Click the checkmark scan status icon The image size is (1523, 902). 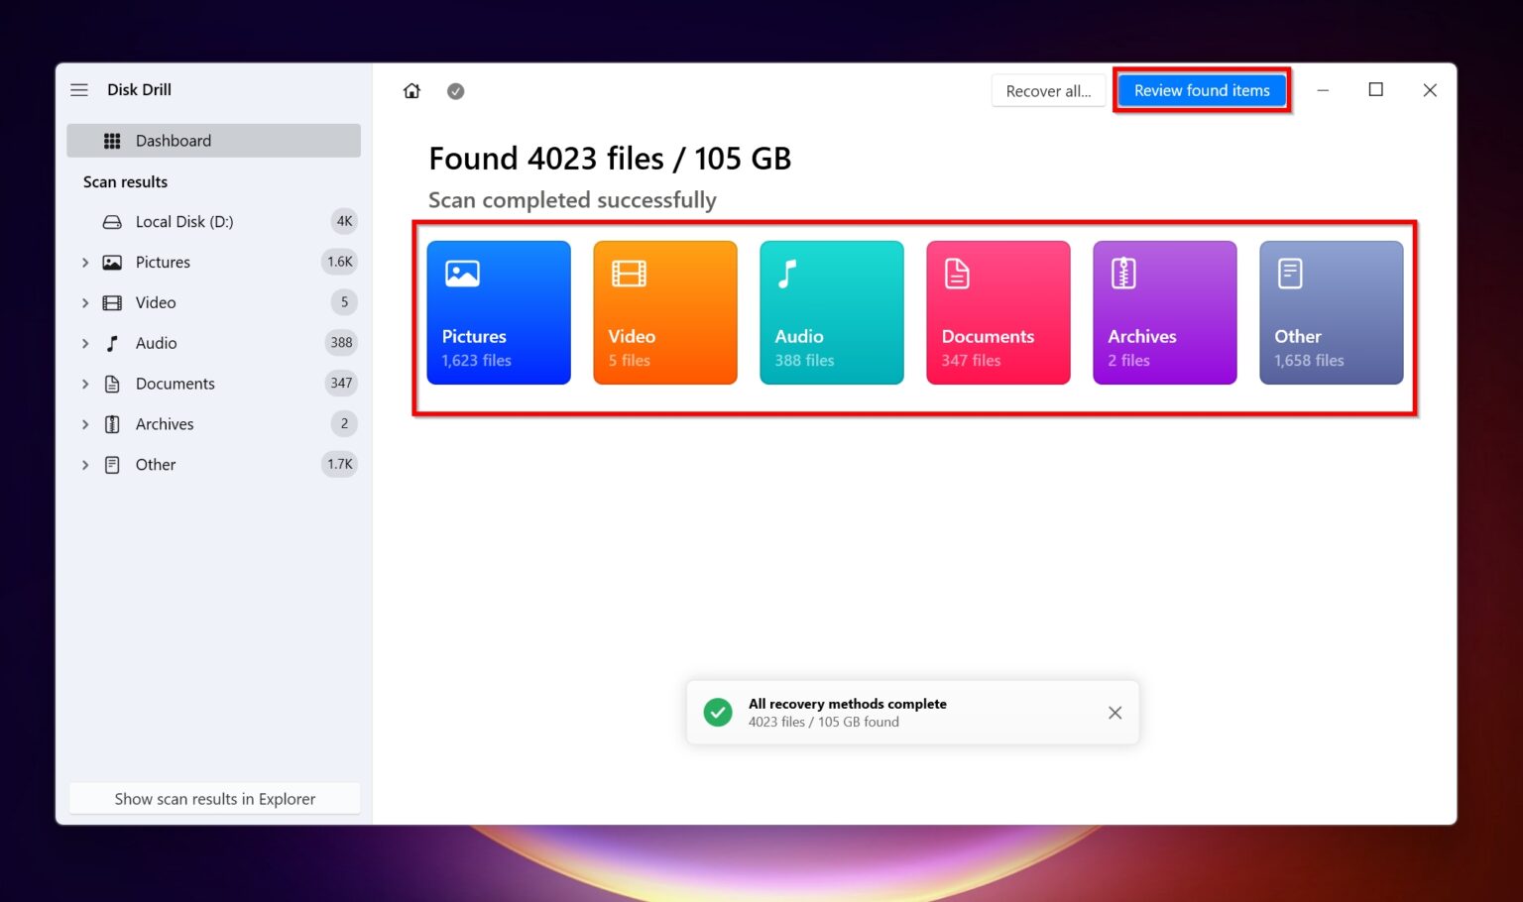tap(455, 90)
